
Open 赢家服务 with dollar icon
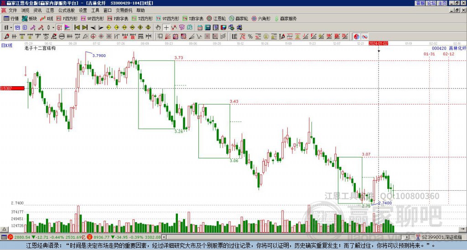pyautogui.click(x=285, y=18)
